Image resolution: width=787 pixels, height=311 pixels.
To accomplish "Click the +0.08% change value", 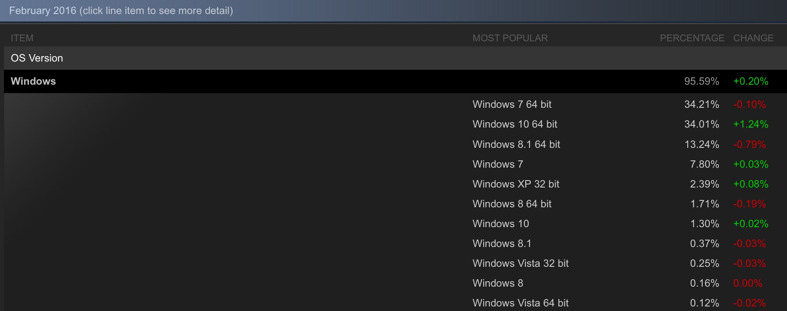I will coord(751,184).
